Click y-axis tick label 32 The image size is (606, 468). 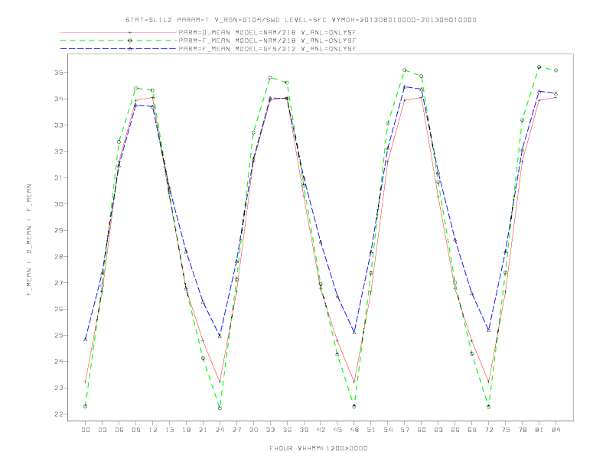[x=59, y=151]
